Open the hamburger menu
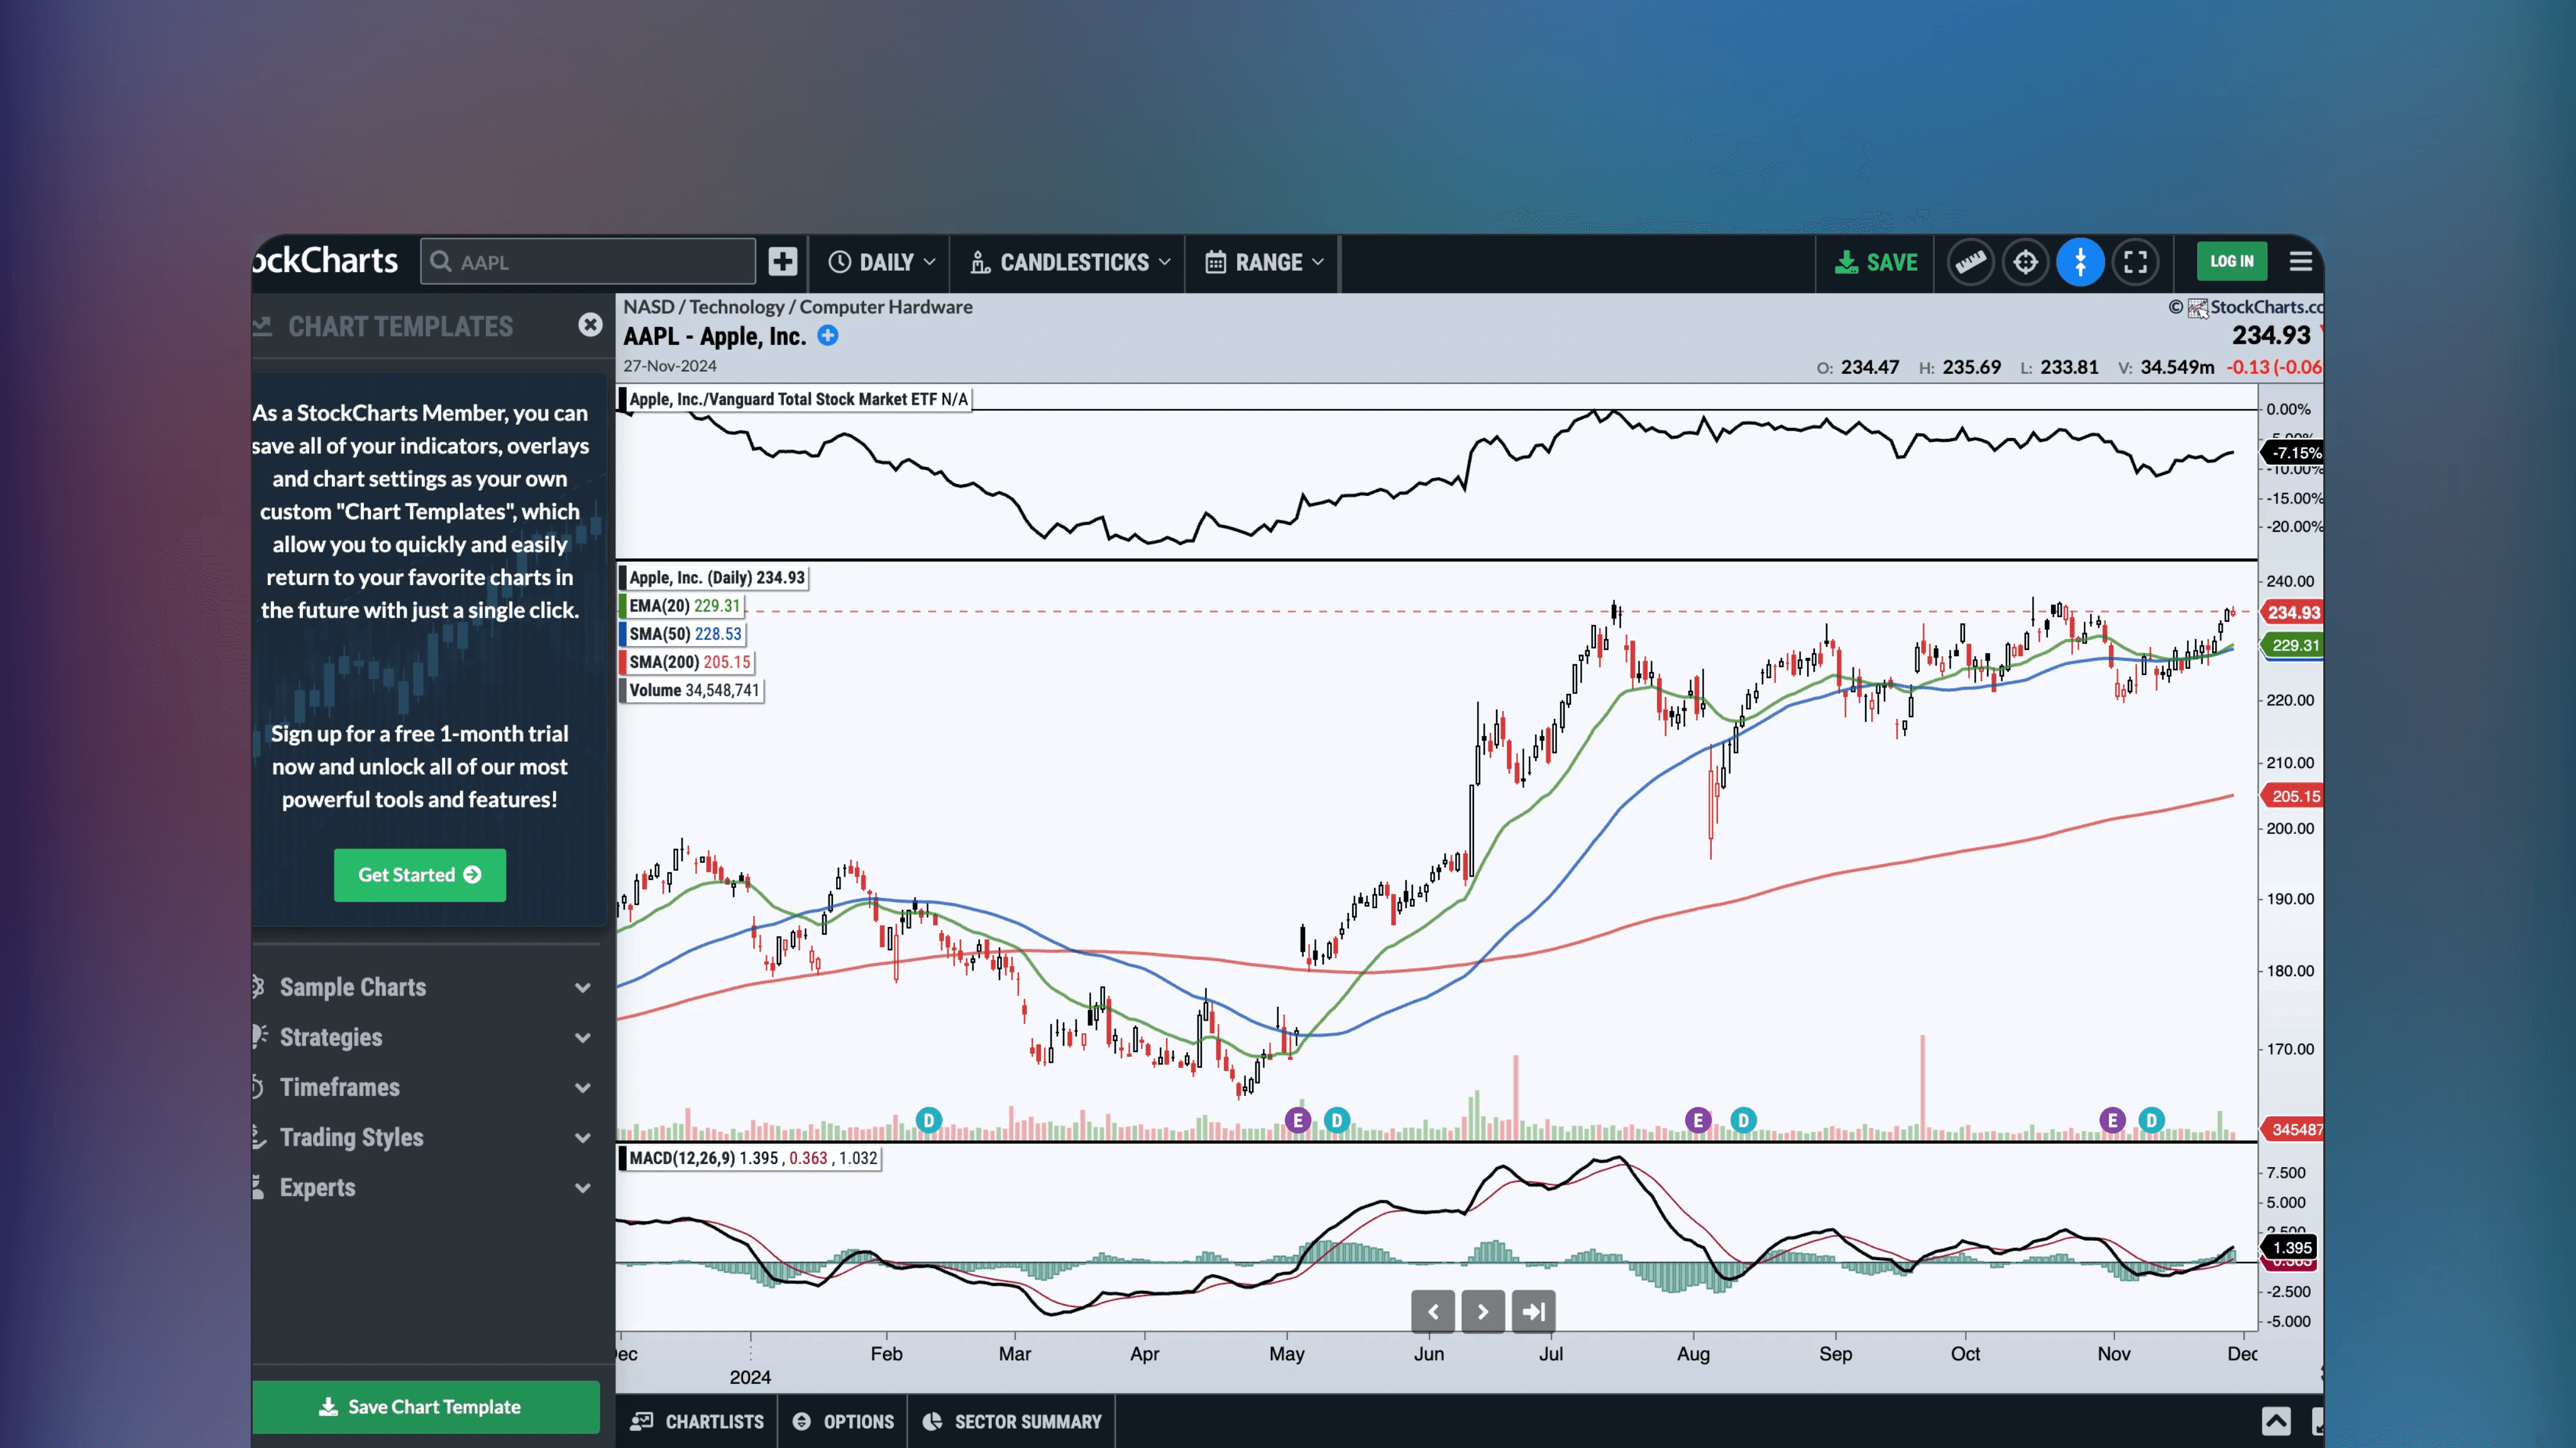The image size is (2576, 1448). point(2300,261)
